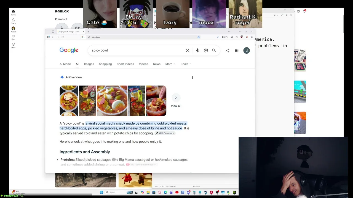Viewport: 353px width, 198px height.
Task: Search by image with Google Lens
Action: [206, 50]
